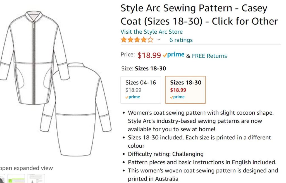Click the Prime logo beside the price
The width and height of the screenshot is (286, 183).
tap(173, 55)
